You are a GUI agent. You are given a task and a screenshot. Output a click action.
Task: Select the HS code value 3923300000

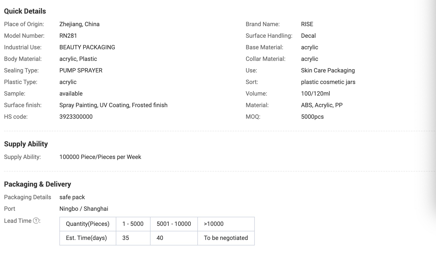76,117
